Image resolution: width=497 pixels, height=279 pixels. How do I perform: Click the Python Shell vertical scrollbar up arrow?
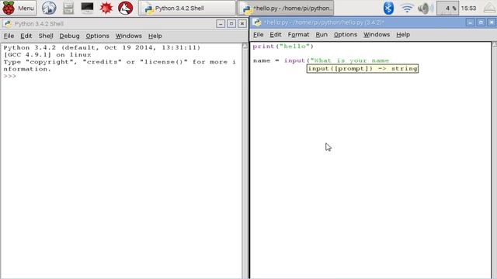(245, 46)
